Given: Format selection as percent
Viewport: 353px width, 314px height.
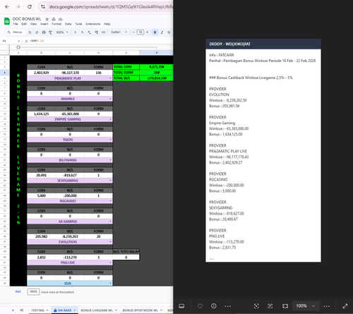Looking at the screenshot, I should [82, 32].
